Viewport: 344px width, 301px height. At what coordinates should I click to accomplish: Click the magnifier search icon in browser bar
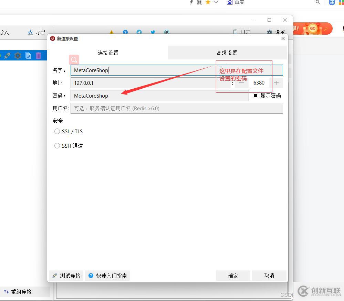pyautogui.click(x=318, y=2)
